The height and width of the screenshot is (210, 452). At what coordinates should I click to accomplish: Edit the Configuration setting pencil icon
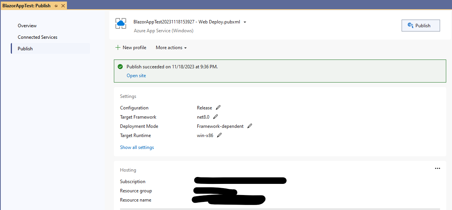pos(218,107)
